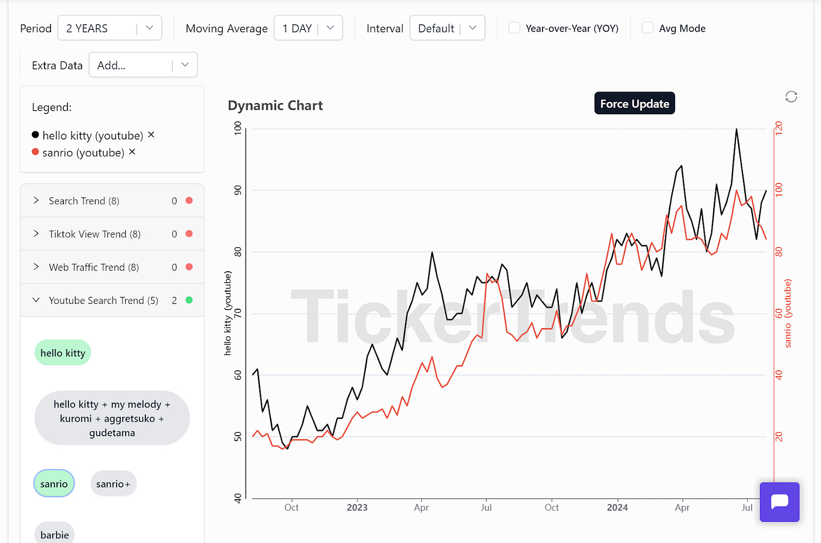Open the Interval dropdown showing Default

tap(447, 28)
